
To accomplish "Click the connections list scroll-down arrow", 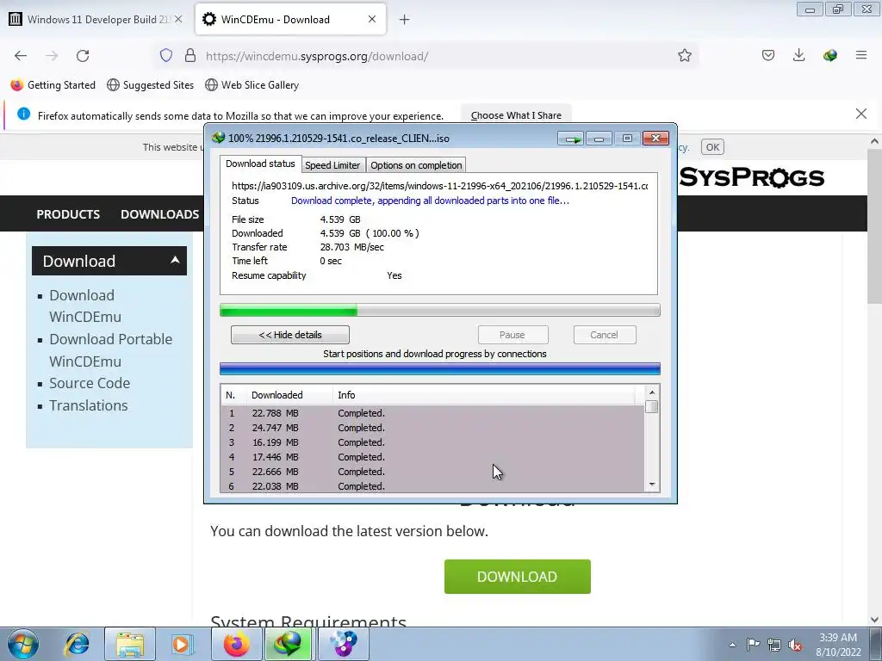I will 651,485.
